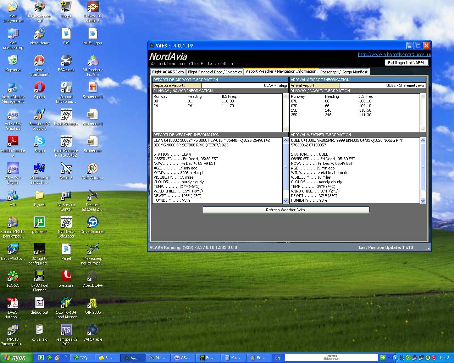Click down arrow of arrival weather scrollbar

coord(423,201)
